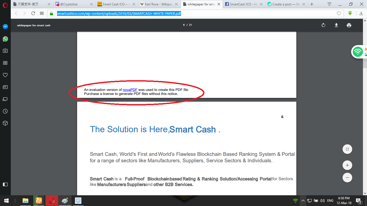Open Messenger in the Opera sidebar
This screenshot has width=367, height=206.
[x=5, y=27]
